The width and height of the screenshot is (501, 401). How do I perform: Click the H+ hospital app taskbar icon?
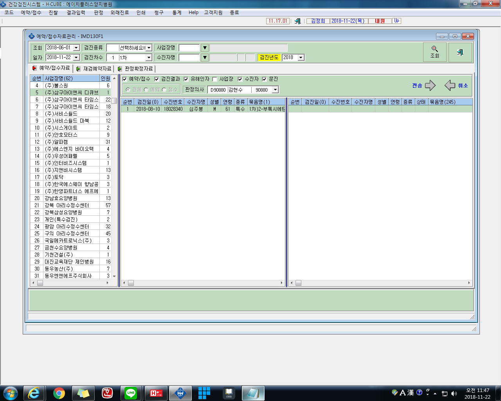coord(156,393)
